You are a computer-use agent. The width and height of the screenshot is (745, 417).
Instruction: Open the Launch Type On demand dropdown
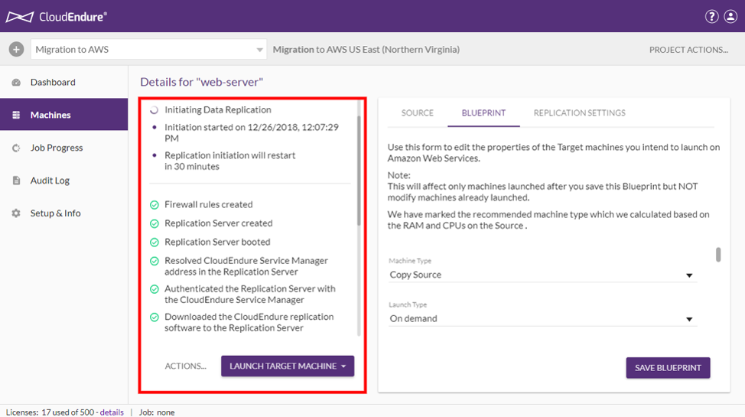pyautogui.click(x=688, y=319)
